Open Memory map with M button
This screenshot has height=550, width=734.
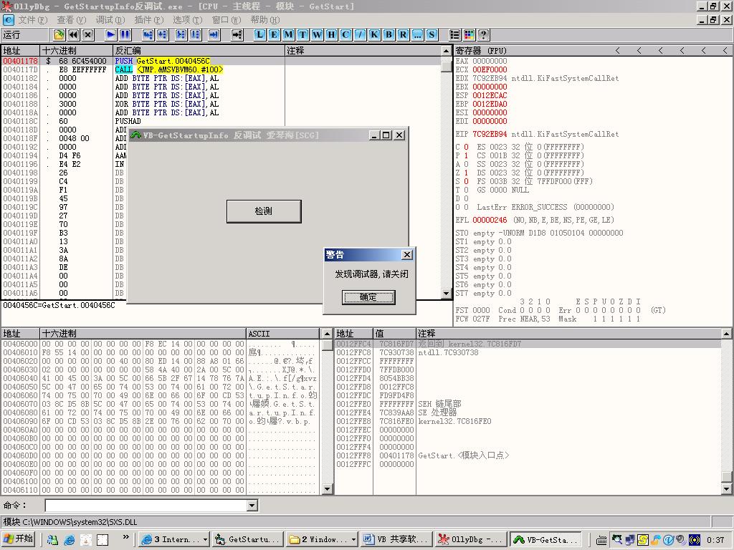pos(288,34)
